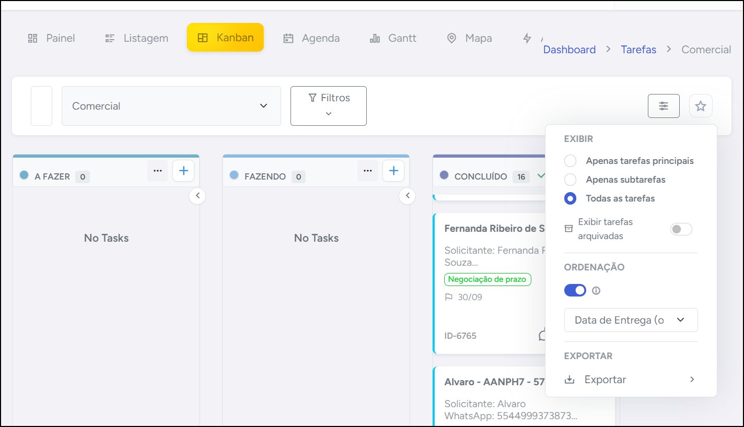
Task: Go to Dashboard breadcrumb link
Action: 569,50
